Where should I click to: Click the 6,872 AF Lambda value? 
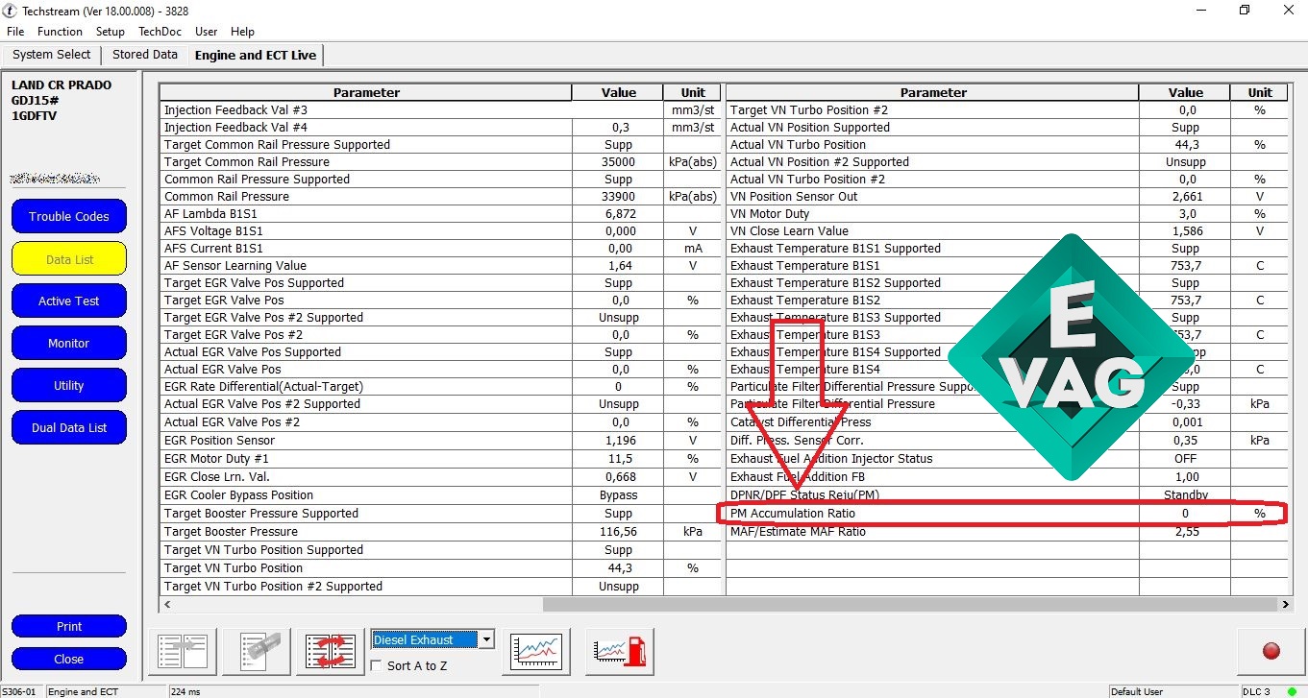(x=618, y=214)
